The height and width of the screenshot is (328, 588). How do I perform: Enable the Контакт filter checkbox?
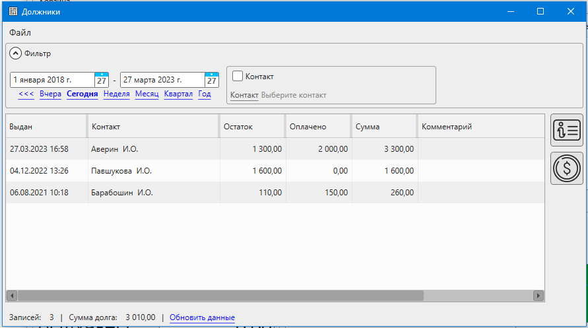click(238, 77)
